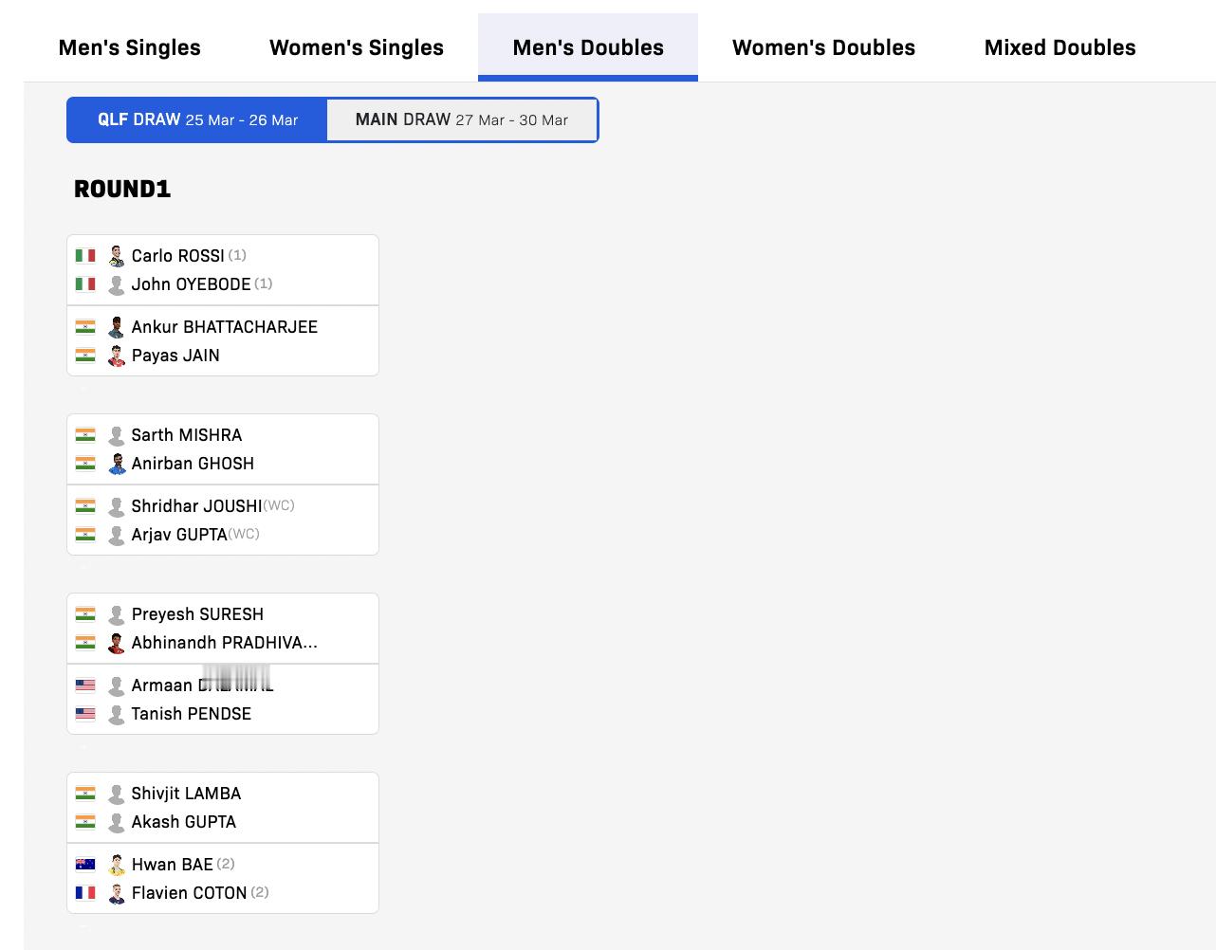1216x950 pixels.
Task: Click Shivjit LAMBA's placeholder avatar
Action: pos(117,794)
